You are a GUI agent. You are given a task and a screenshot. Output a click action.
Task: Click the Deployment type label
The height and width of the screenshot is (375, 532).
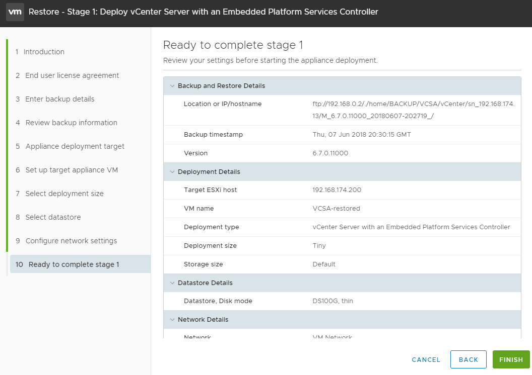click(x=212, y=227)
